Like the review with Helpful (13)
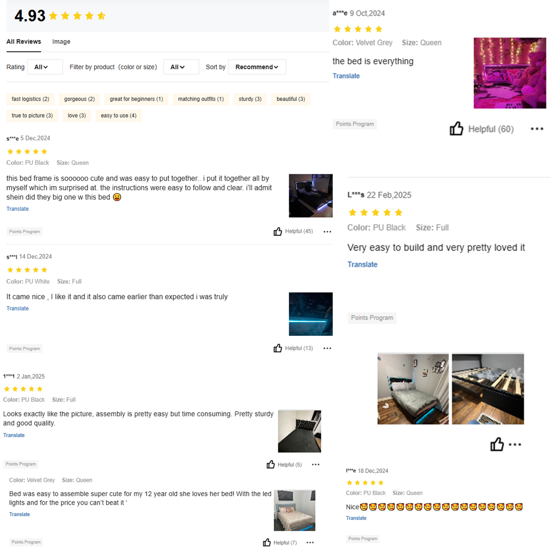 tap(278, 348)
